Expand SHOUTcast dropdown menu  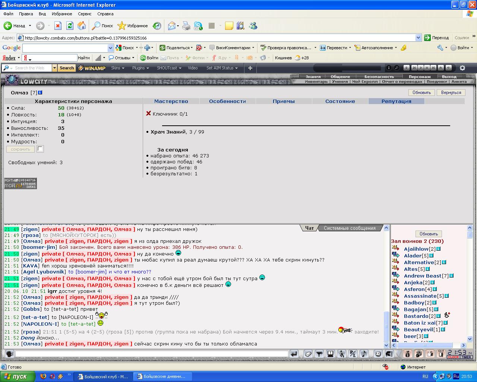[169, 68]
